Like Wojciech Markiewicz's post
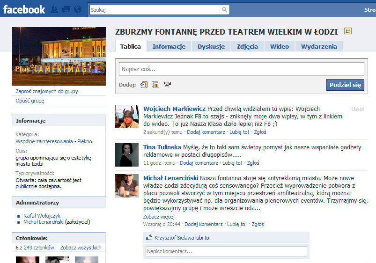The image size is (376, 263). [x=239, y=132]
